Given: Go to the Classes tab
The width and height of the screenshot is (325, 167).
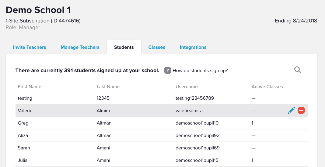Looking at the screenshot, I should pos(157,47).
